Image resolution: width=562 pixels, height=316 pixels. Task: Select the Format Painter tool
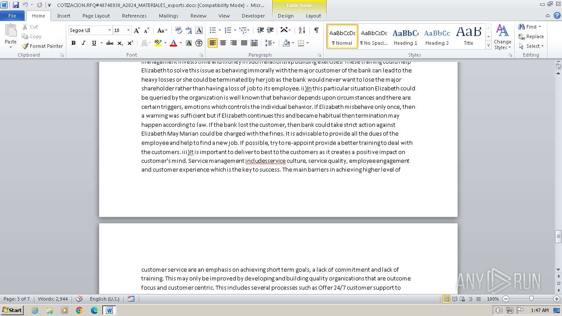point(43,46)
